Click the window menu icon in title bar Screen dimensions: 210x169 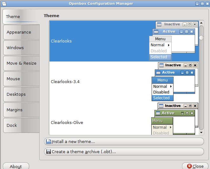4,4
